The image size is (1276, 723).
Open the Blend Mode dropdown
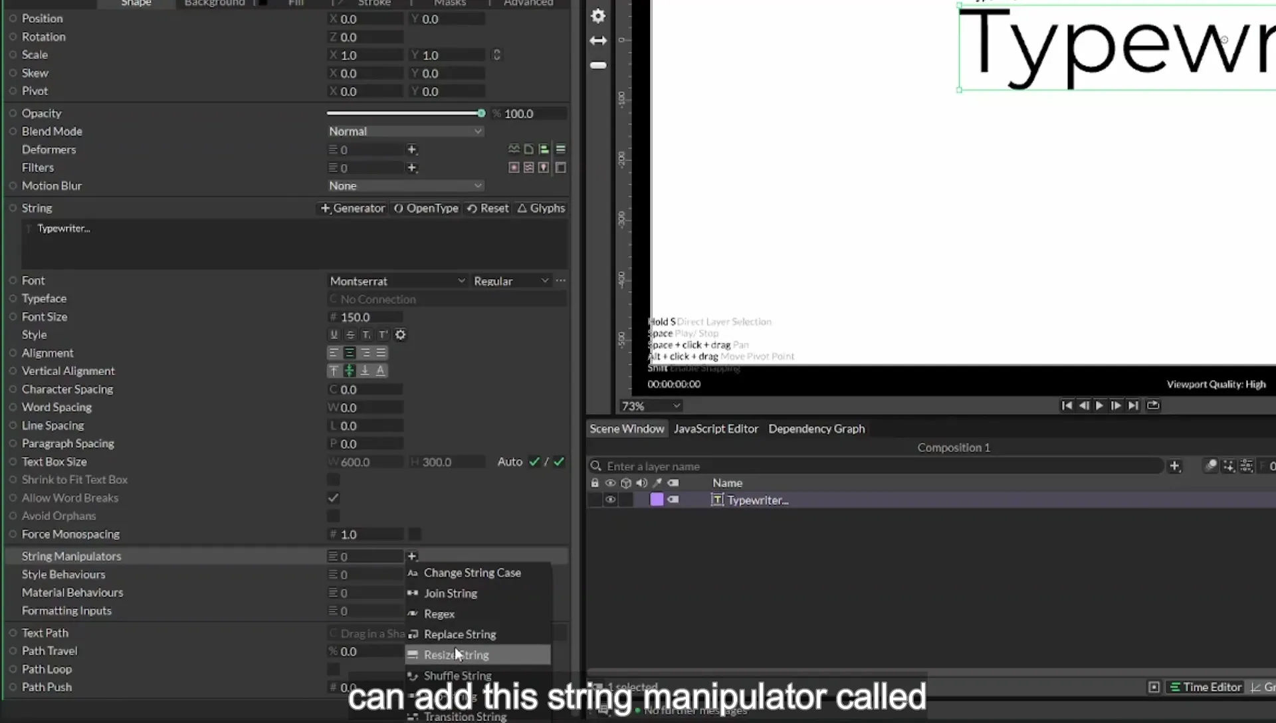coord(405,132)
